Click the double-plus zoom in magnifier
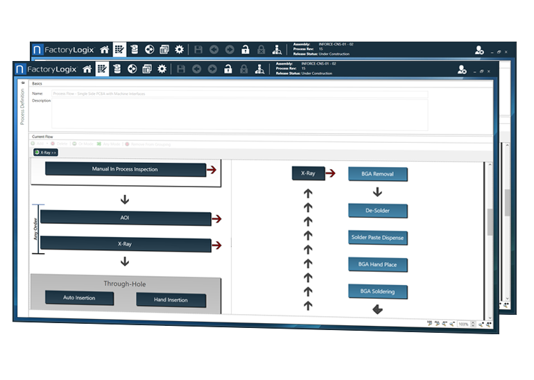Viewport: 534px width, 380px height. tap(489, 325)
